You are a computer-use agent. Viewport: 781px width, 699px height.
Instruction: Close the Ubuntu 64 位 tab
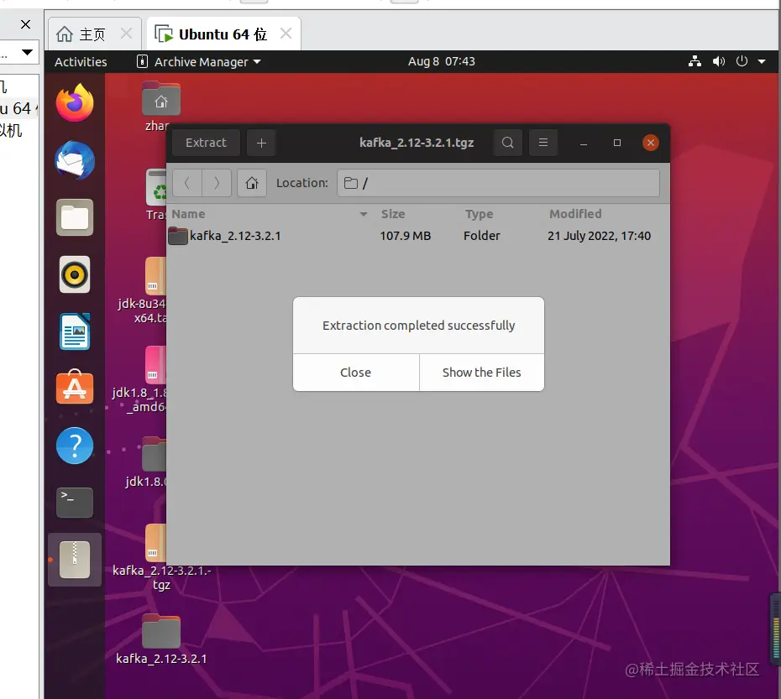point(286,34)
